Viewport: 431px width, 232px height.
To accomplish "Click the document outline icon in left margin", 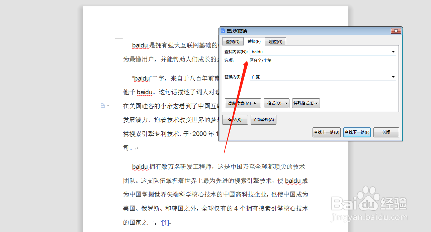I will coord(103,106).
